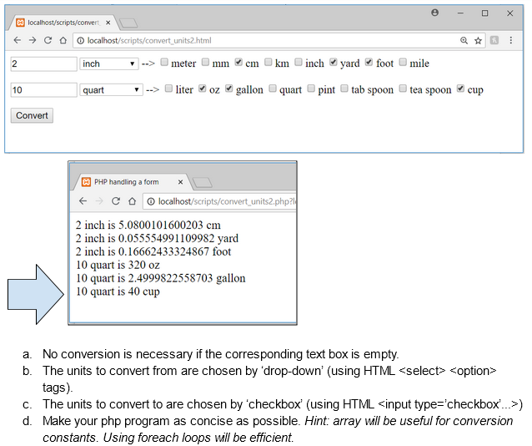Check the tab spoon checkbox
532x446 pixels.
(344, 89)
